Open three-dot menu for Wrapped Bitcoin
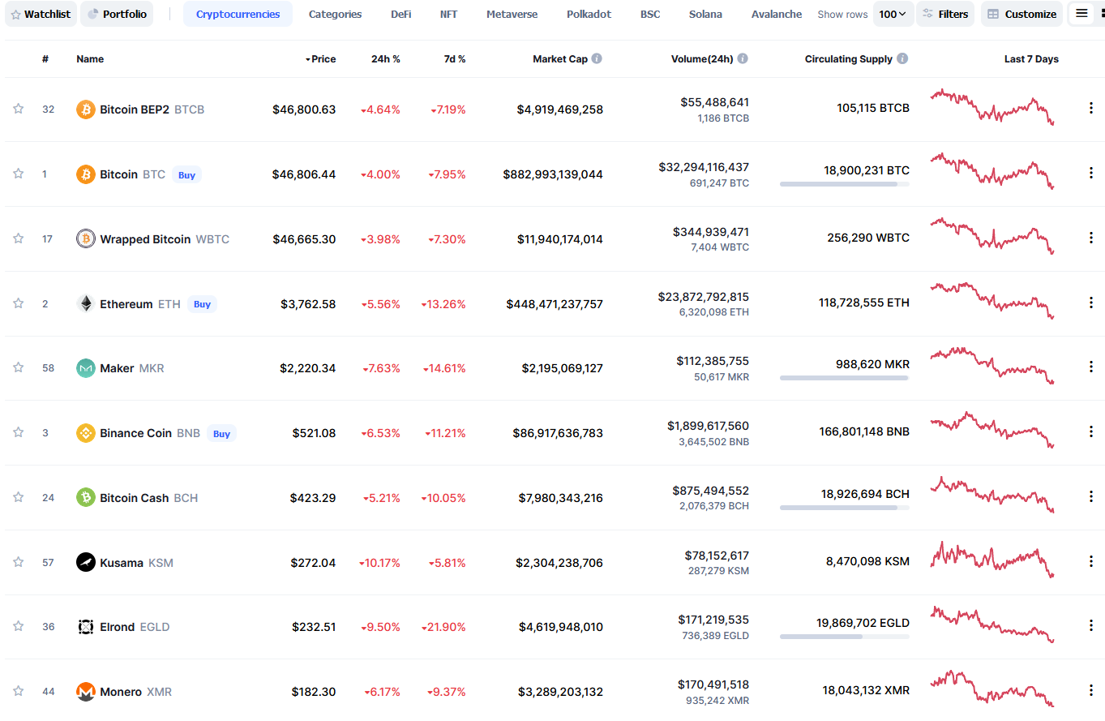The image size is (1105, 721). click(x=1091, y=238)
